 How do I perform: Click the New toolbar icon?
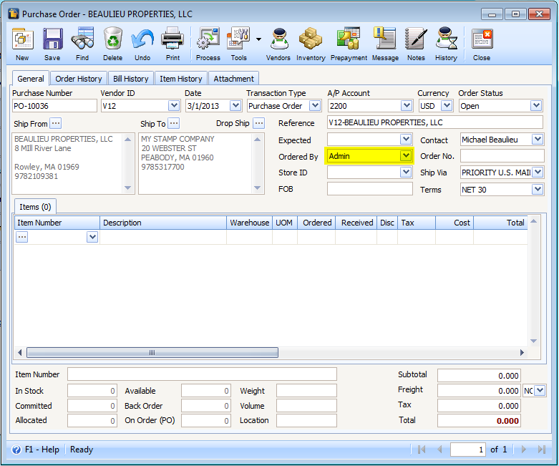point(22,39)
